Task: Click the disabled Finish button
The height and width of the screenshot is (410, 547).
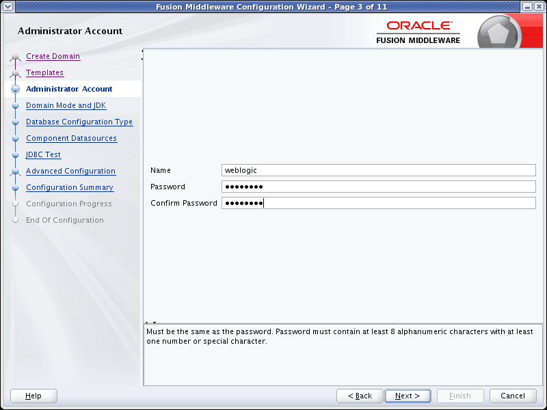Action: [x=460, y=396]
